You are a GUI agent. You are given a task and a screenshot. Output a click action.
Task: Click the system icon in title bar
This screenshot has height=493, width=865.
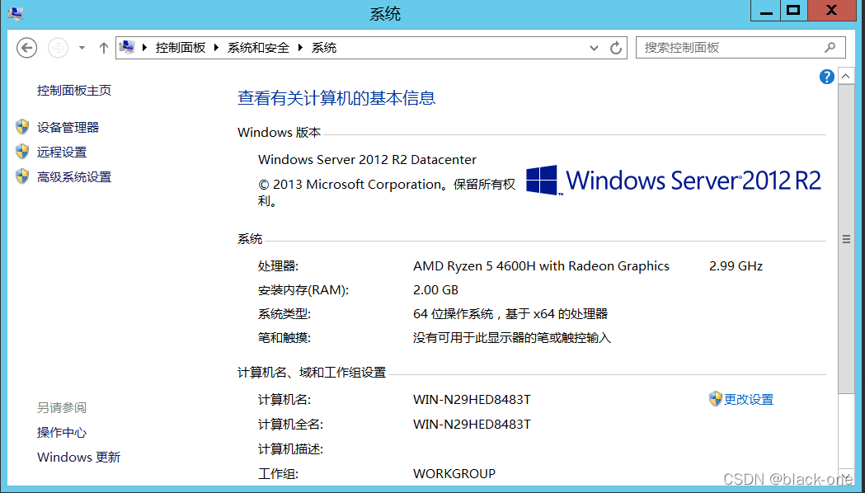pyautogui.click(x=16, y=13)
